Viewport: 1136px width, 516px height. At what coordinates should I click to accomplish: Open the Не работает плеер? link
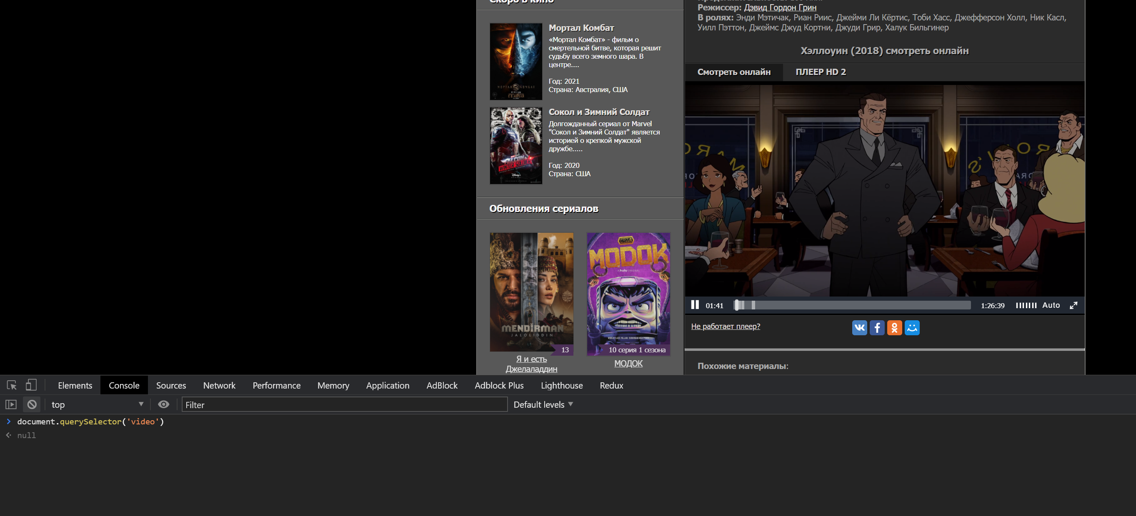[726, 326]
